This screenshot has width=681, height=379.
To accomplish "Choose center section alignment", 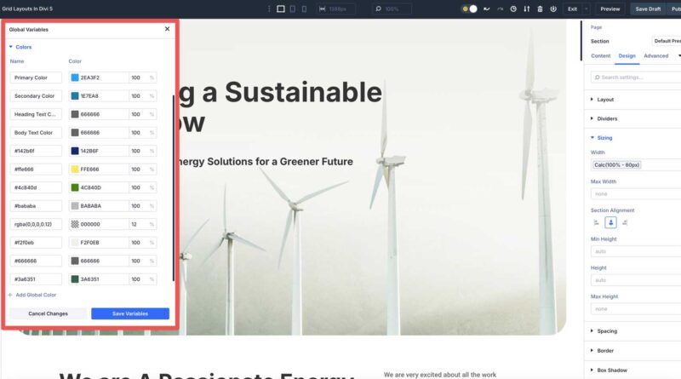I will click(610, 222).
